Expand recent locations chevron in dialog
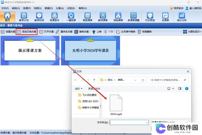202x135 pixels. pos(89,80)
